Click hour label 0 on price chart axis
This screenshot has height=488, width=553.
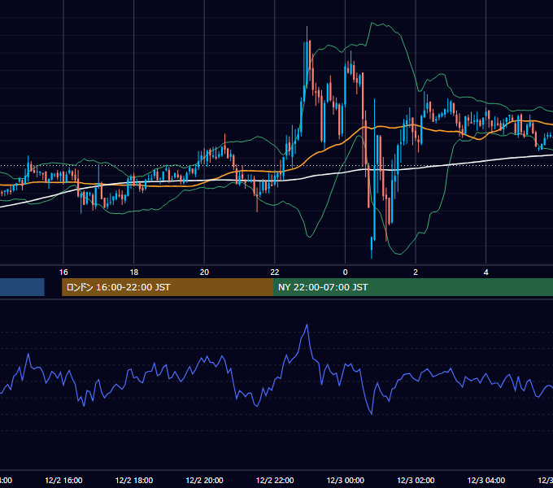click(346, 272)
